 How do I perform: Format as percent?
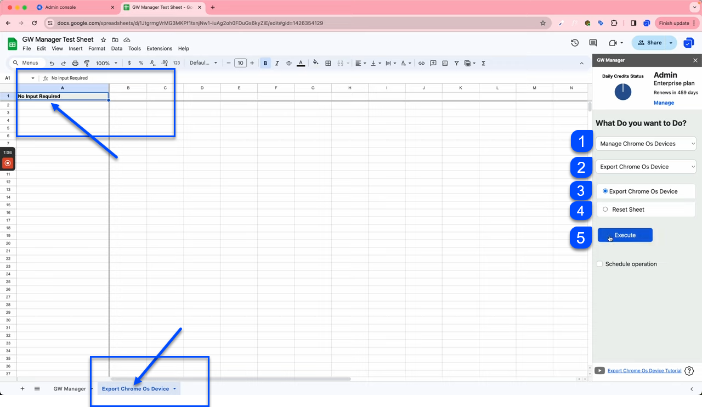point(141,63)
